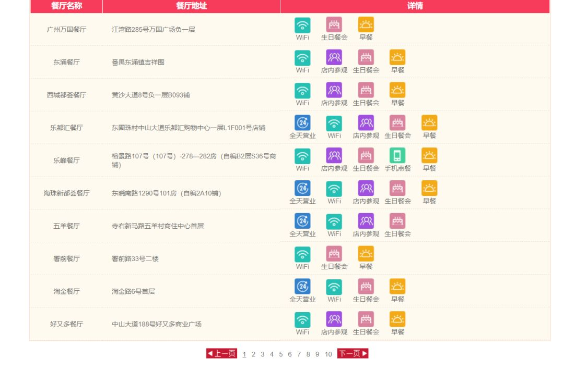Click 手机点餐 phone icon for 乐峰餐厅

tap(397, 156)
